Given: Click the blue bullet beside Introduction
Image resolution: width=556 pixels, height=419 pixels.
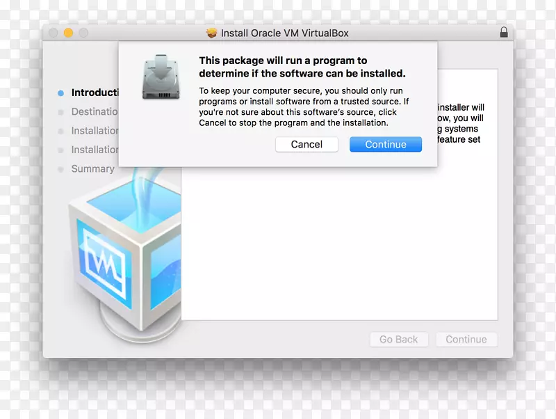Looking at the screenshot, I should 61,93.
